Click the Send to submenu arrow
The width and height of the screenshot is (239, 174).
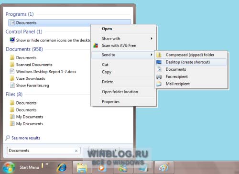click(x=152, y=54)
